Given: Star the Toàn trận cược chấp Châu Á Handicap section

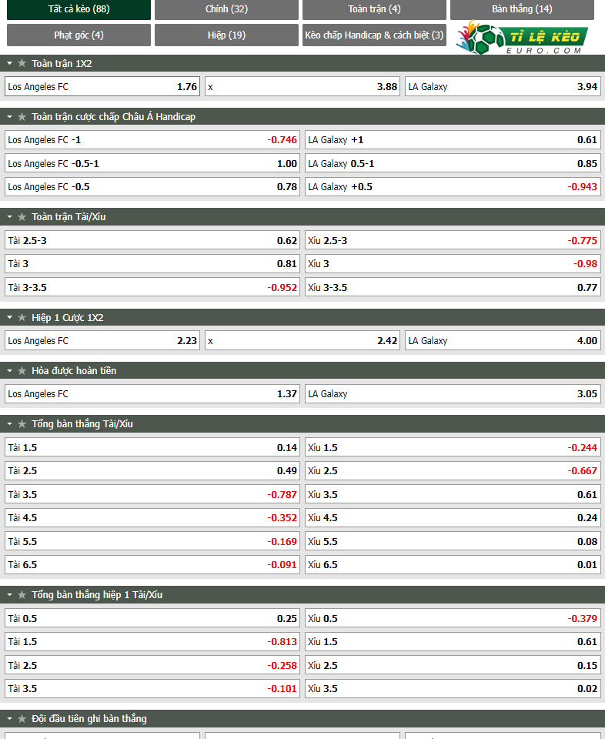Looking at the screenshot, I should pyautogui.click(x=22, y=116).
